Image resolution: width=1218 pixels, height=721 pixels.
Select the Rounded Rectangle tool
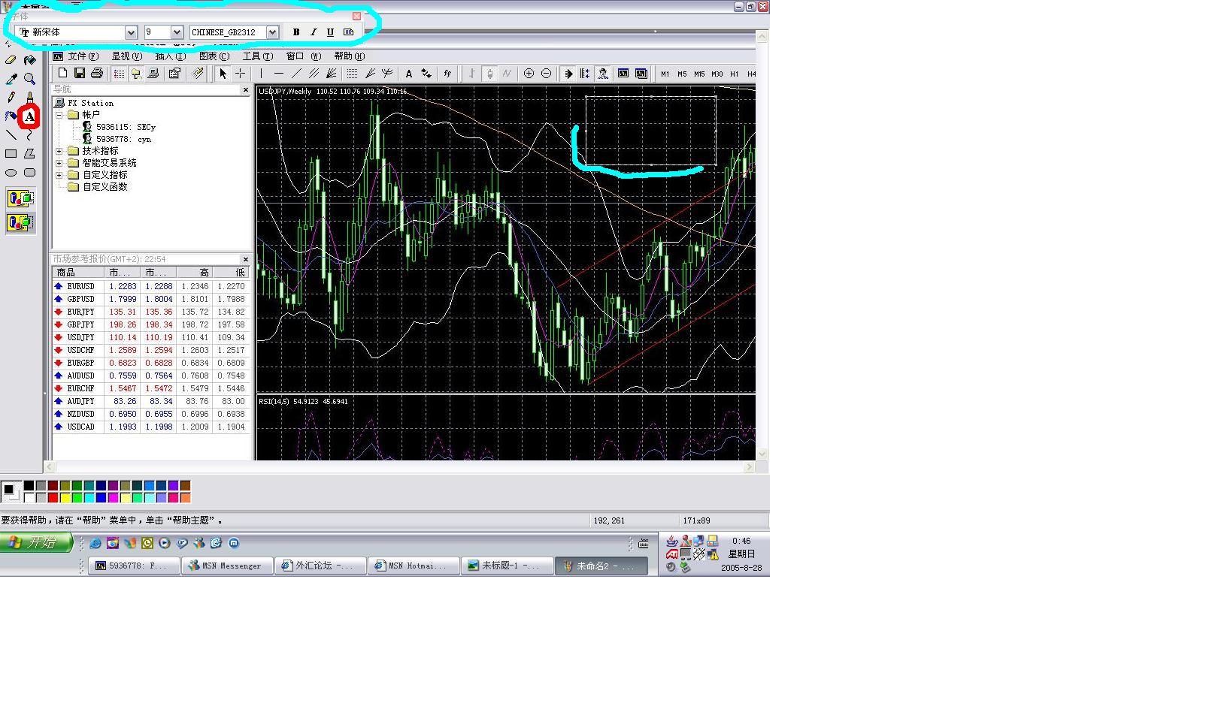29,173
